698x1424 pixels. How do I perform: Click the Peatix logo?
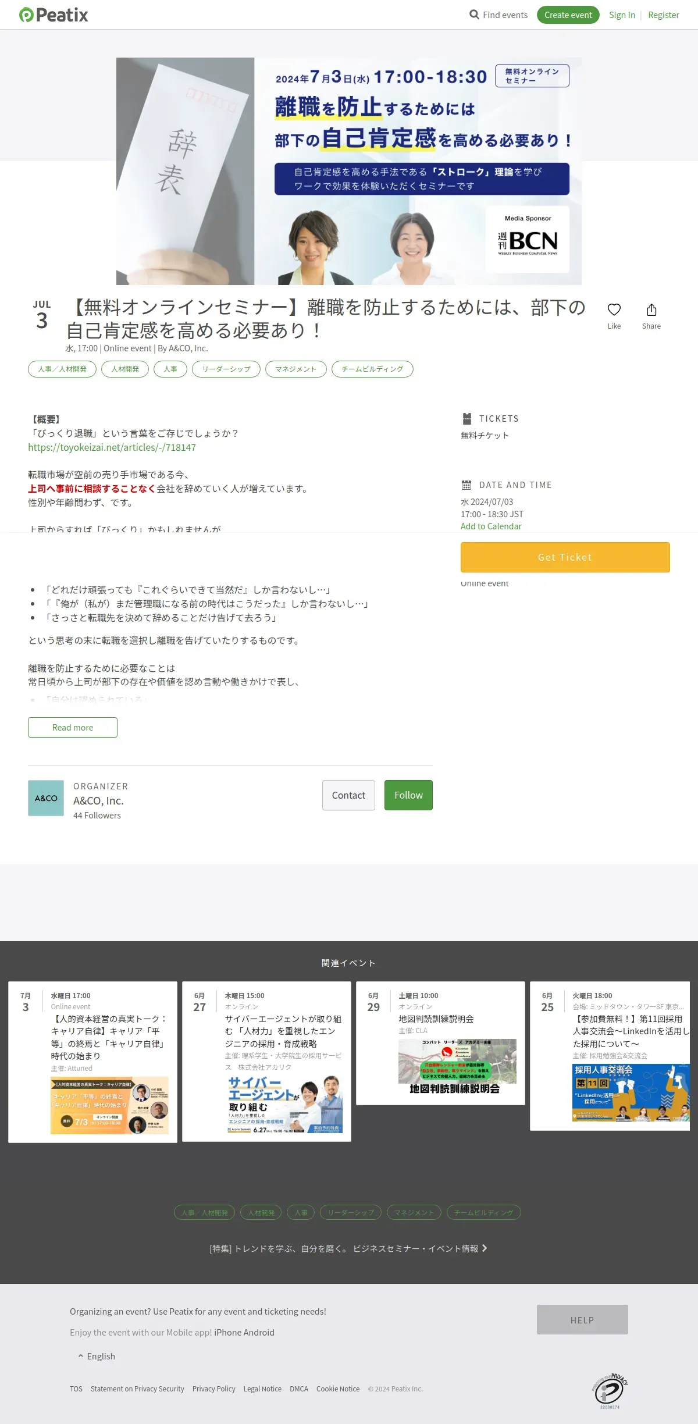[54, 15]
